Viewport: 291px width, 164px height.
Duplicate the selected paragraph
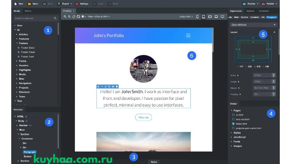[109, 86]
